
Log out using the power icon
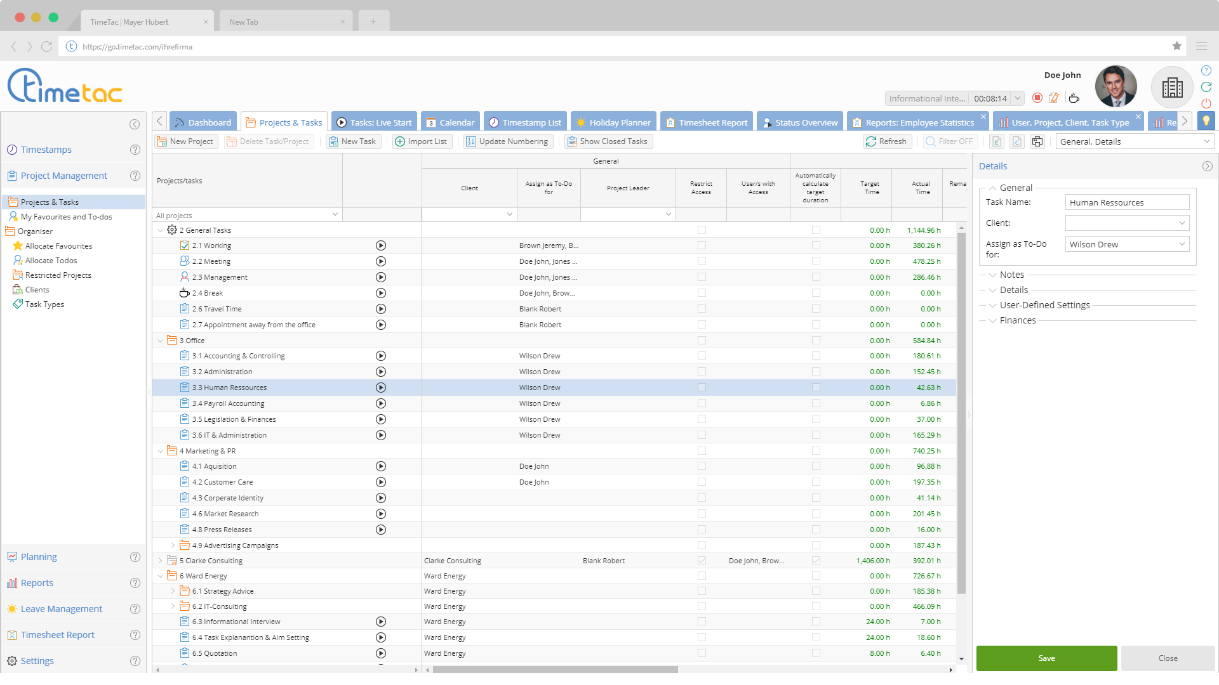(1206, 103)
